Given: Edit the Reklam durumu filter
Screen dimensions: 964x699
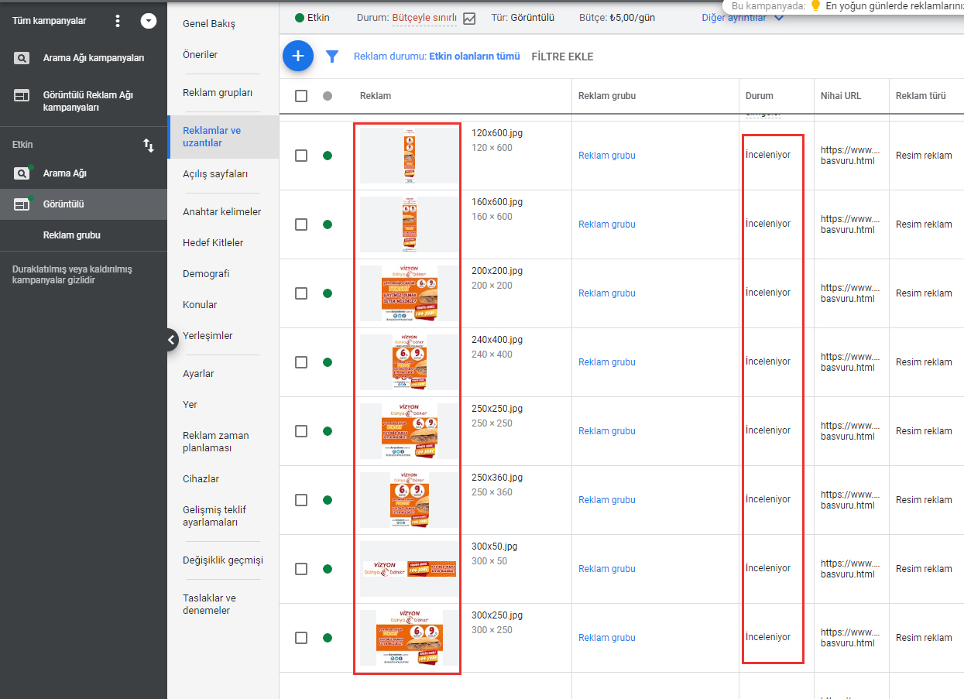Looking at the screenshot, I should pyautogui.click(x=437, y=57).
